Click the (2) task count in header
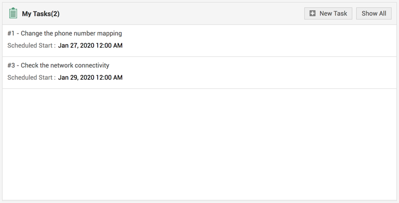 click(55, 14)
